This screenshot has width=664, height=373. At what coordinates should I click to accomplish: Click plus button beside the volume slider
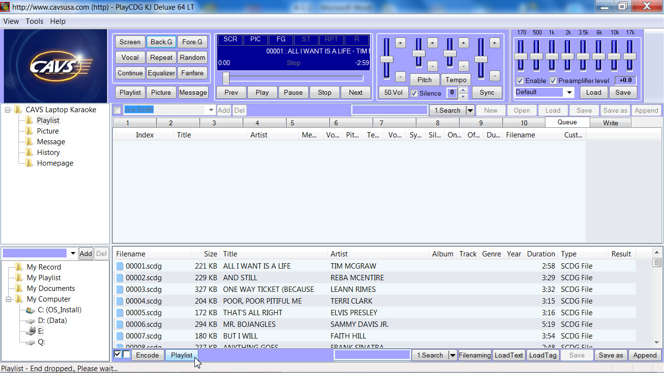400,43
